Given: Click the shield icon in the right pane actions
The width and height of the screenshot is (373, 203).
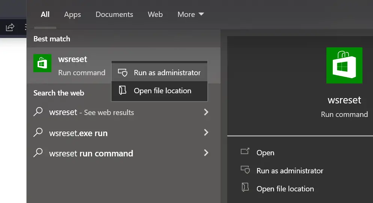Looking at the screenshot, I should (x=245, y=170).
